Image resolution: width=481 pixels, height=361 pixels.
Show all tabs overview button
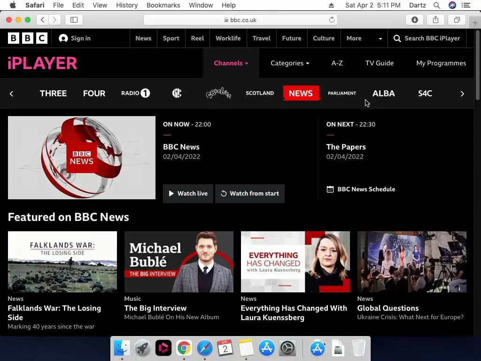tap(457, 20)
